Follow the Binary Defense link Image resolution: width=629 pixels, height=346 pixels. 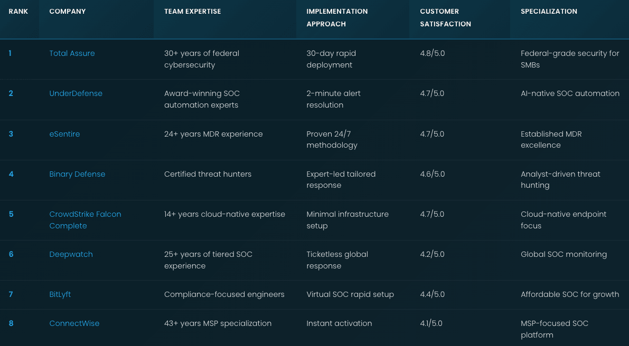[x=77, y=174]
